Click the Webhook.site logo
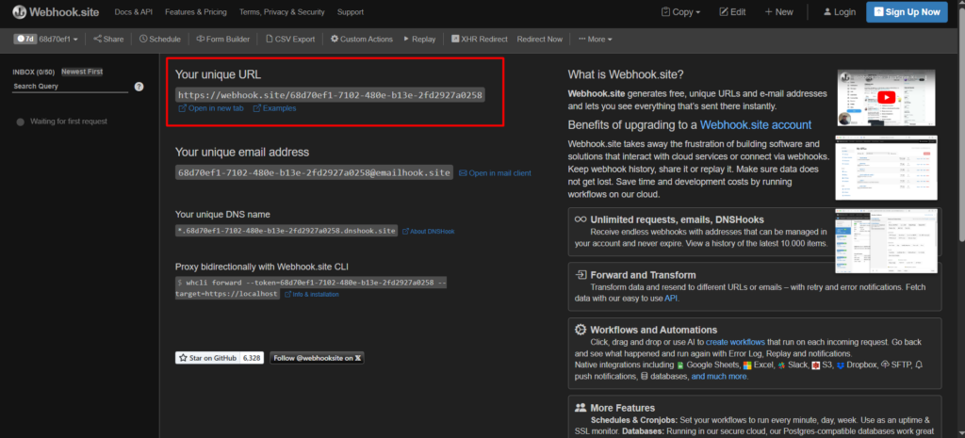The image size is (965, 438). point(54,12)
